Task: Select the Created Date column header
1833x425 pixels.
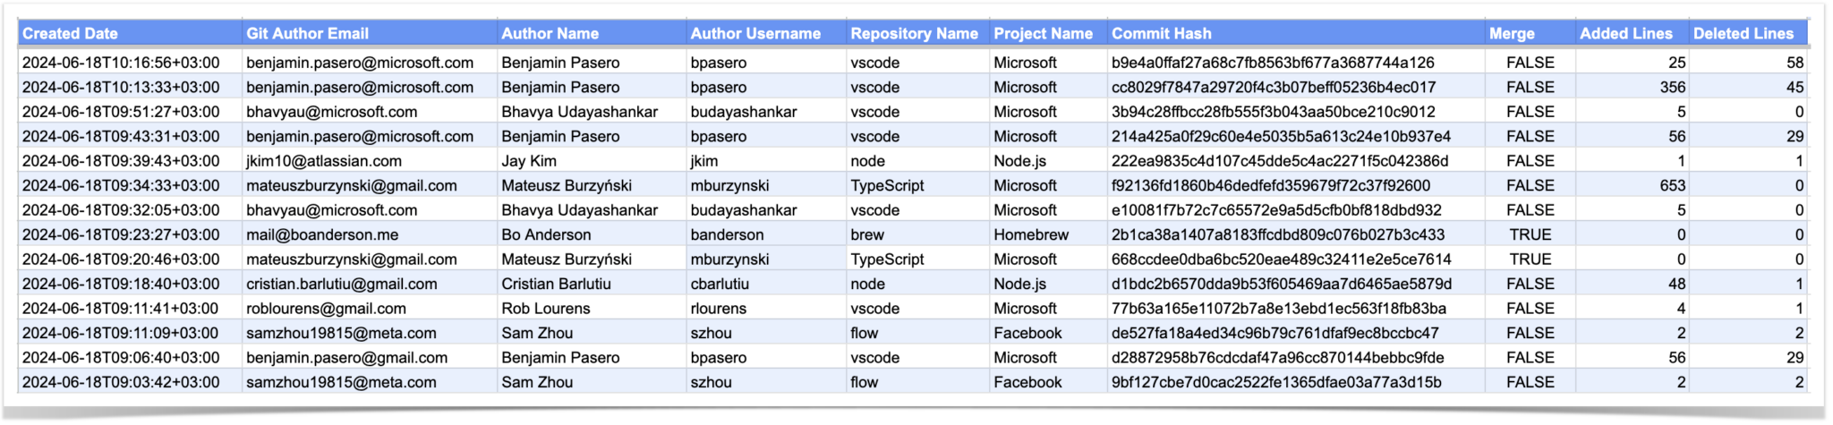Action: pyautogui.click(x=130, y=33)
